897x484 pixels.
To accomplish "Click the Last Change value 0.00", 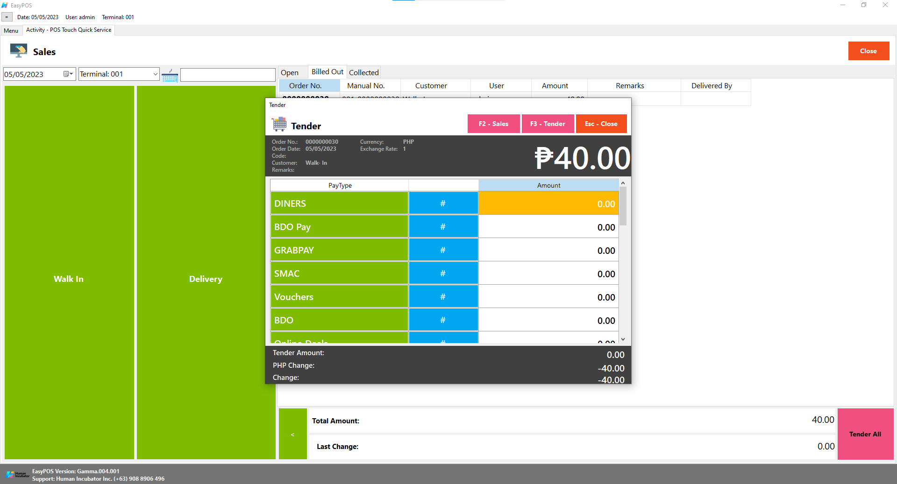I will [x=826, y=446].
